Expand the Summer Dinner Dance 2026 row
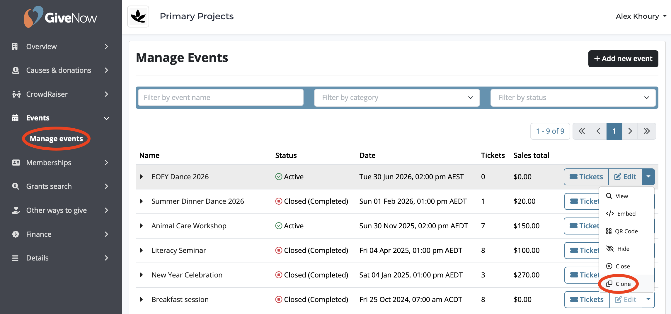This screenshot has height=314, width=671. coord(142,201)
